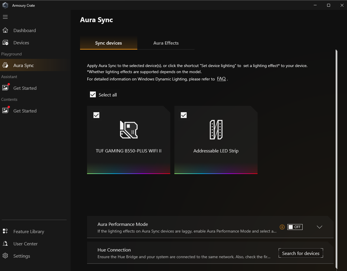
Task: Click the Addressable LED Strip card name
Action: click(216, 151)
